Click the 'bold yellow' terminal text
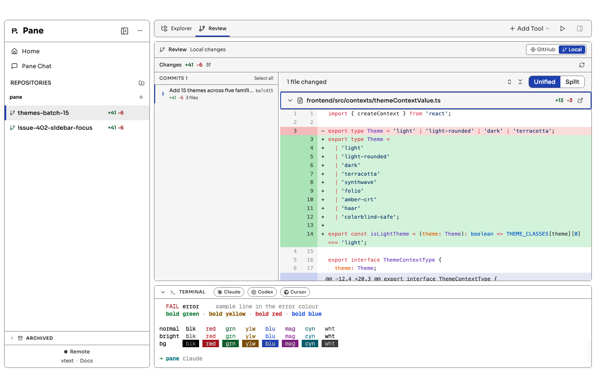This screenshot has width=596, height=372. (227, 314)
